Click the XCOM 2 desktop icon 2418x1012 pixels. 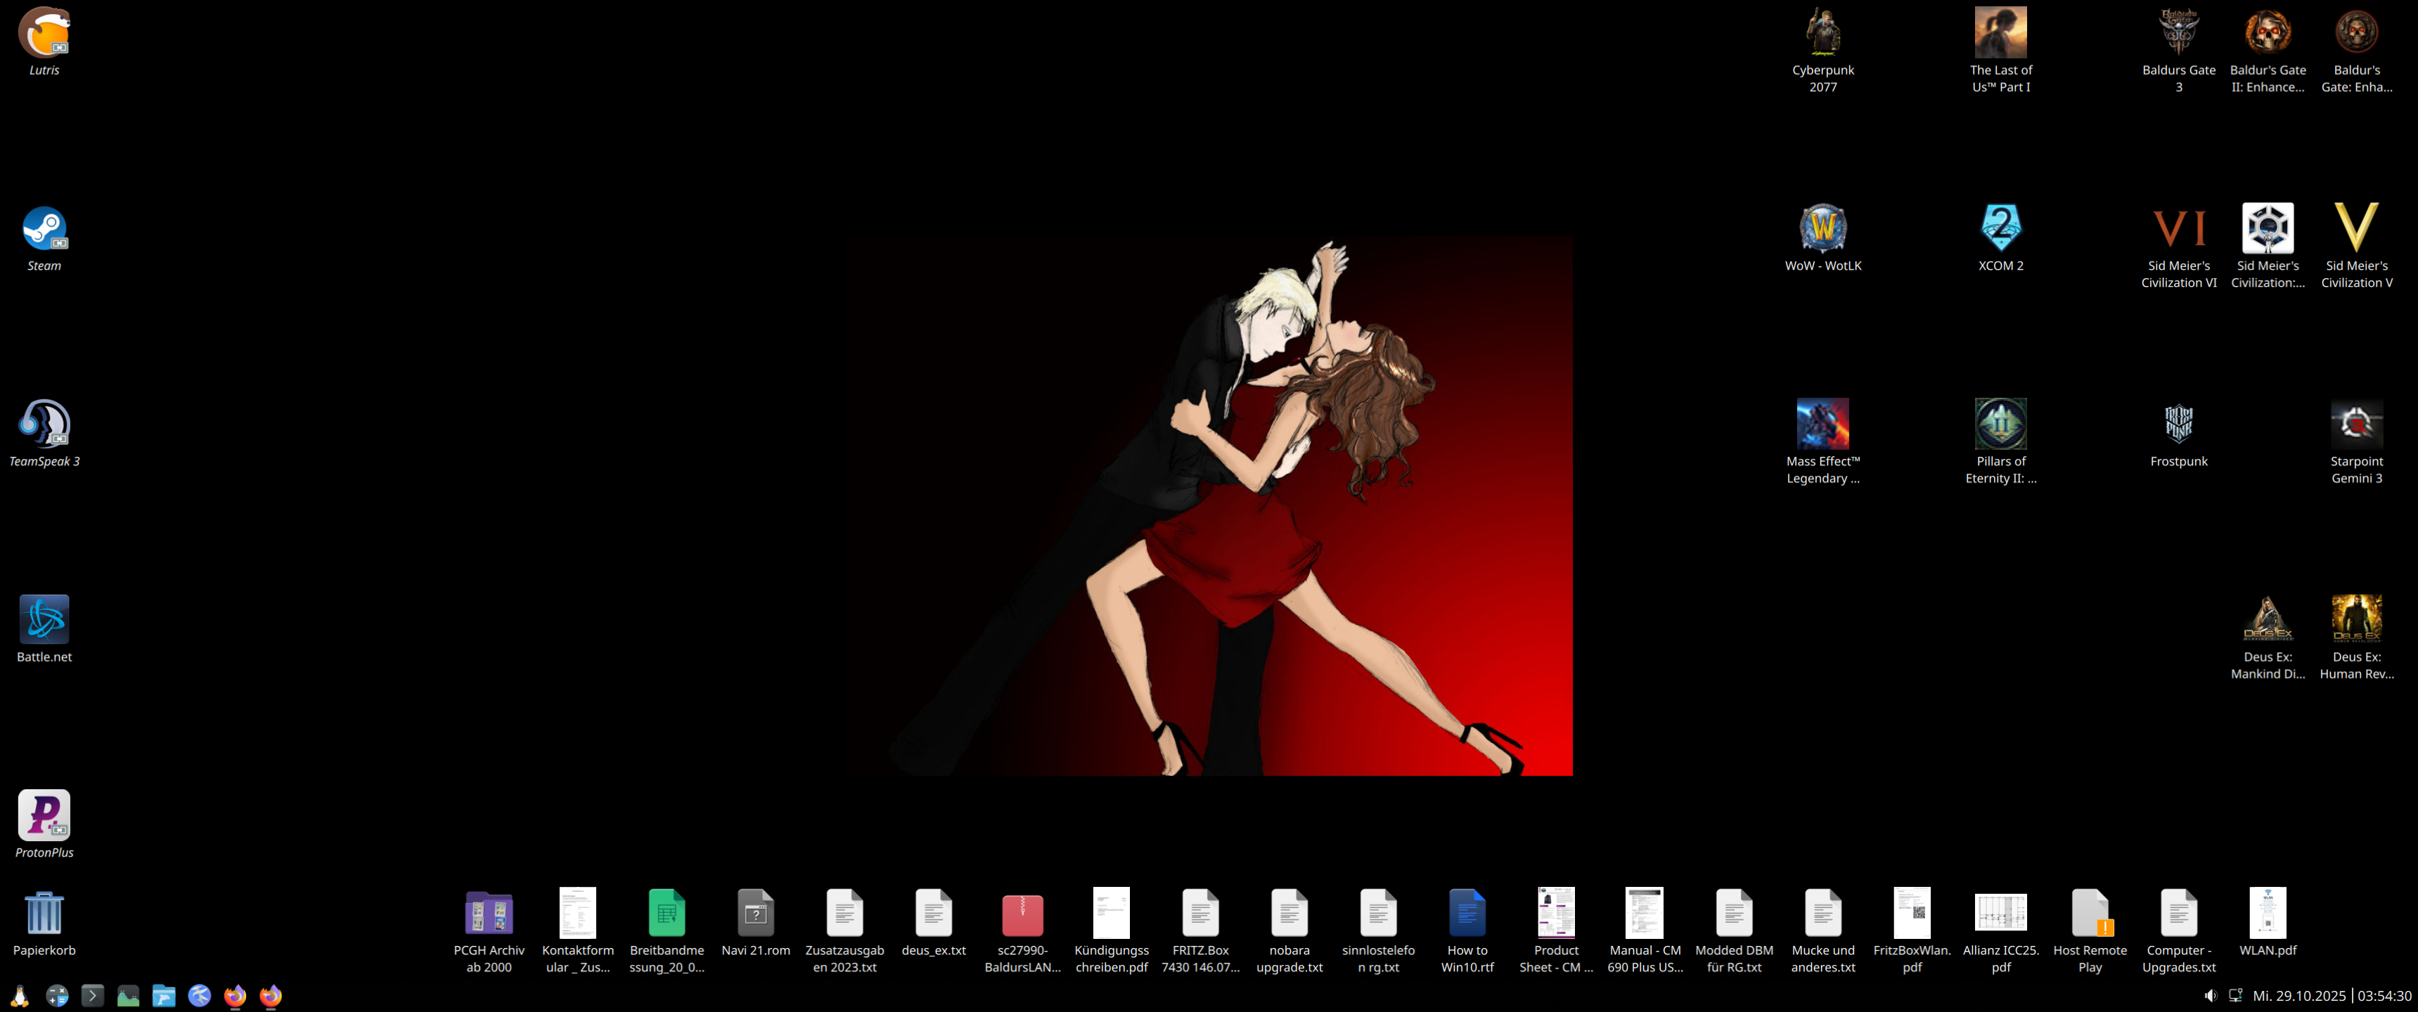point(2000,230)
